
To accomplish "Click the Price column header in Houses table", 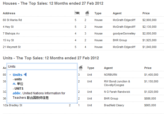I will [146, 13].
